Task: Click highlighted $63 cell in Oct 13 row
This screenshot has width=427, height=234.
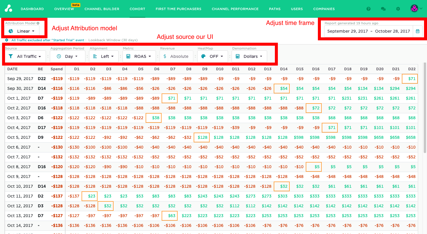Action: [x=170, y=216]
